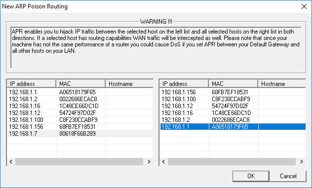Click Hostname header in right list
312x188 pixels.
pos(282,84)
